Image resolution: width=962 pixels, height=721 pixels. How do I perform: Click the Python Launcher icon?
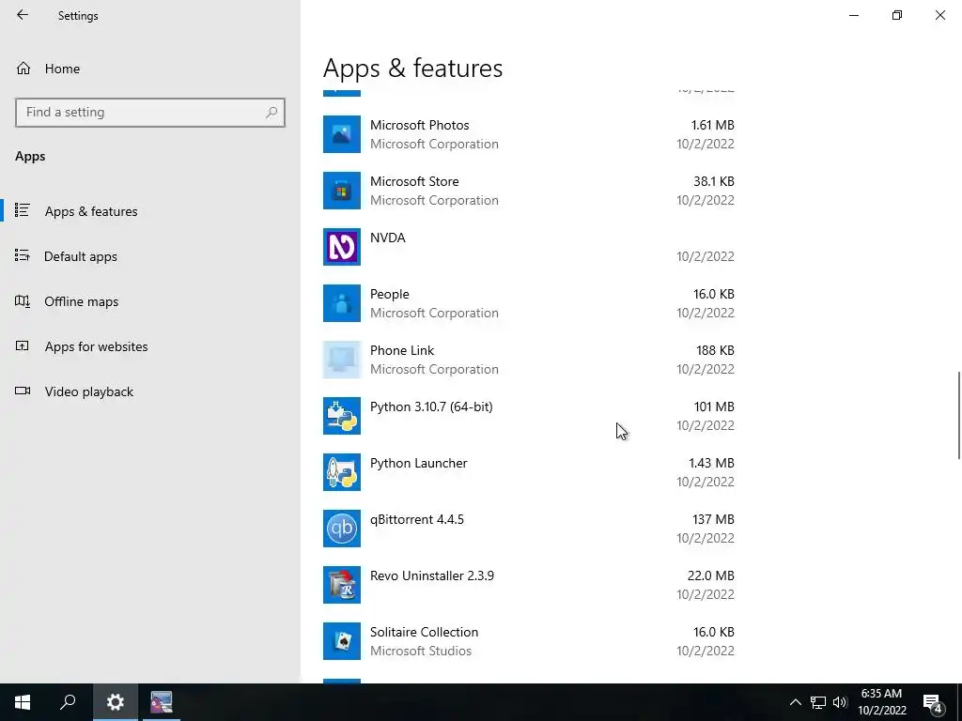(342, 473)
